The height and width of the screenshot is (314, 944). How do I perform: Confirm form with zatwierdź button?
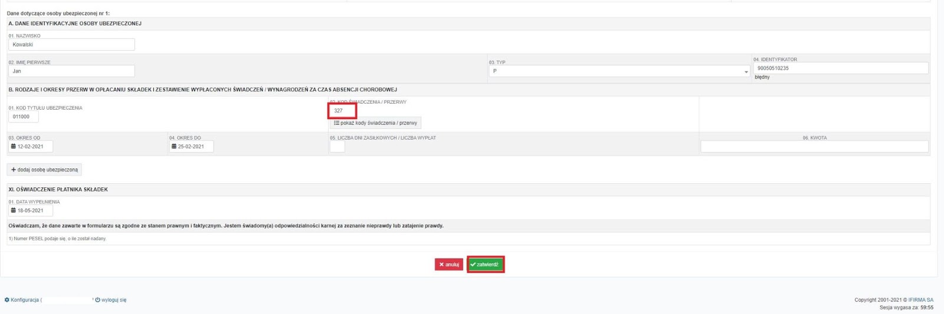pos(485,265)
